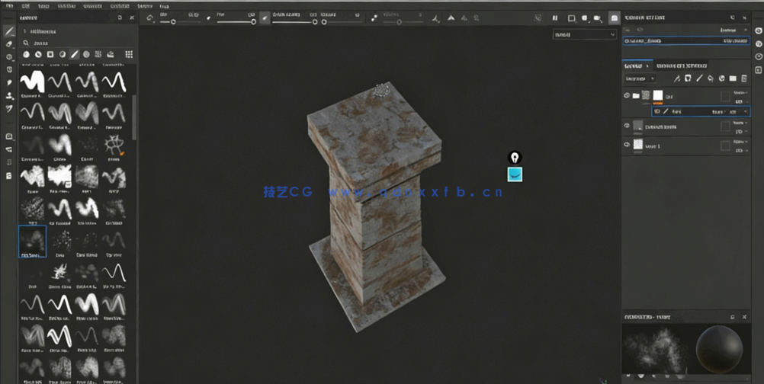The width and height of the screenshot is (764, 384).
Task: Select the cracks brush with orange dot
Action: point(114,145)
